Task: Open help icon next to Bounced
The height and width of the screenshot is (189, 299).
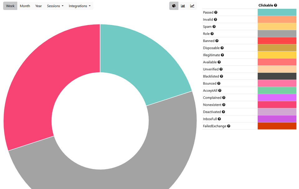Action: coord(219,83)
